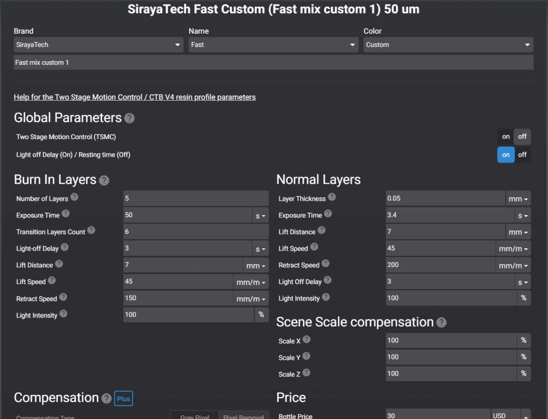This screenshot has height=419, width=548.
Task: Edit burn-in Number of Layers field
Action: [196, 199]
